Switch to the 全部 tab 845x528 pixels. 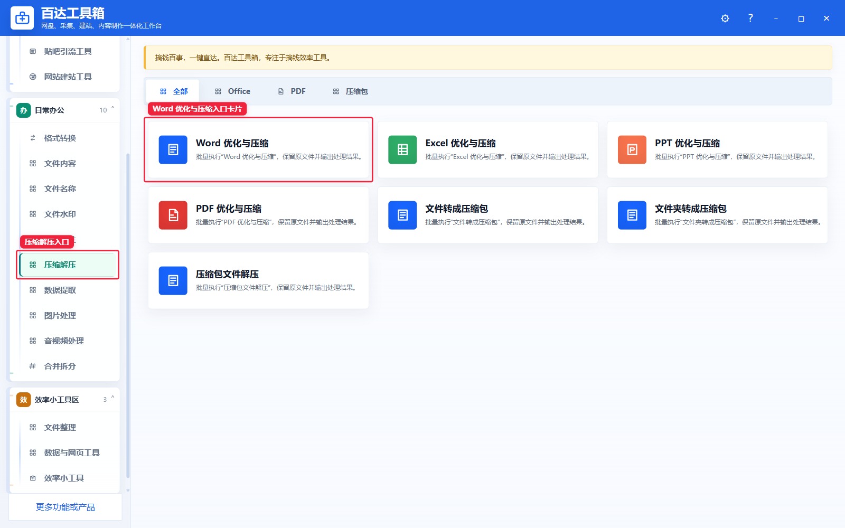(x=173, y=91)
